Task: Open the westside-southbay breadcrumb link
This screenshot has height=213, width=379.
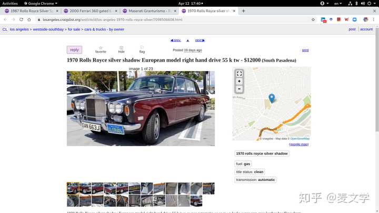Action: (x=48, y=29)
